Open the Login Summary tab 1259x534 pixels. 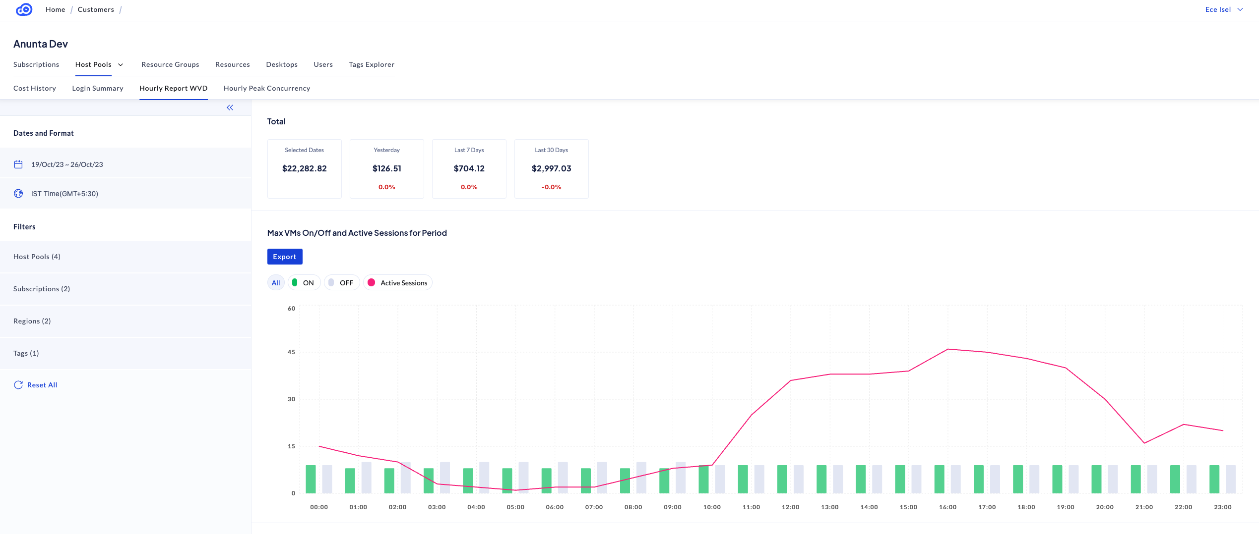pos(98,88)
